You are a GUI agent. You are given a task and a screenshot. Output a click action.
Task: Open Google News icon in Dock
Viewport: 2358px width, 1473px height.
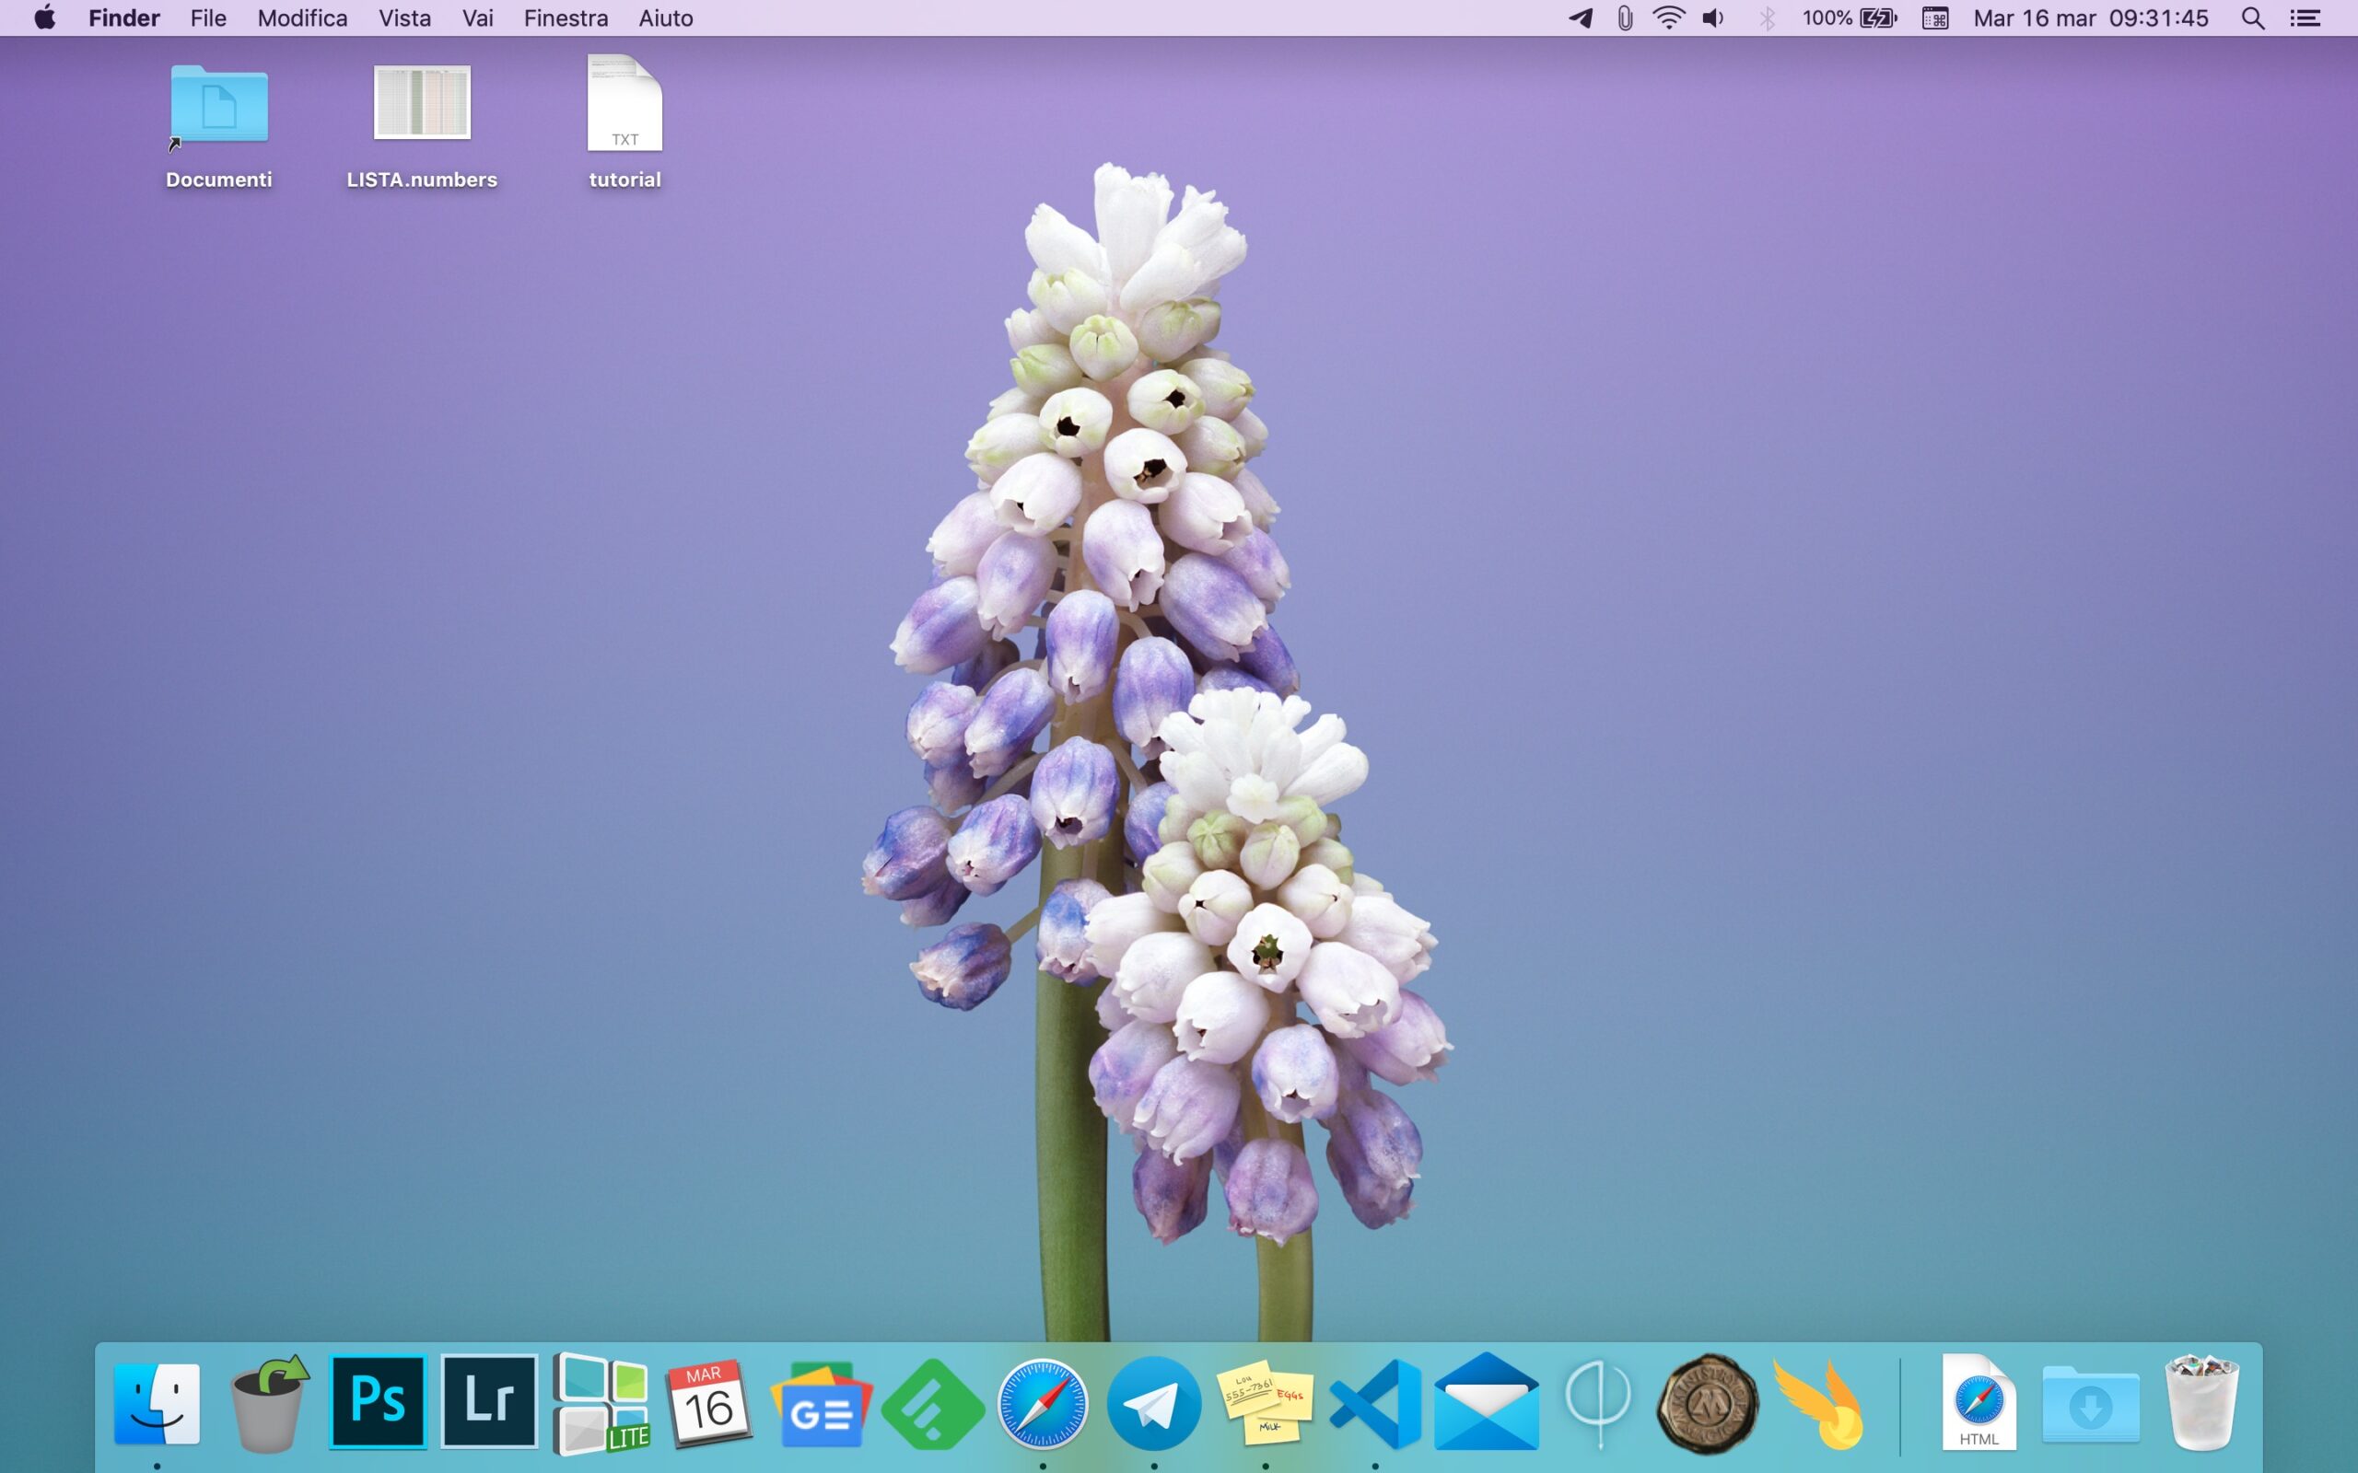coord(821,1404)
